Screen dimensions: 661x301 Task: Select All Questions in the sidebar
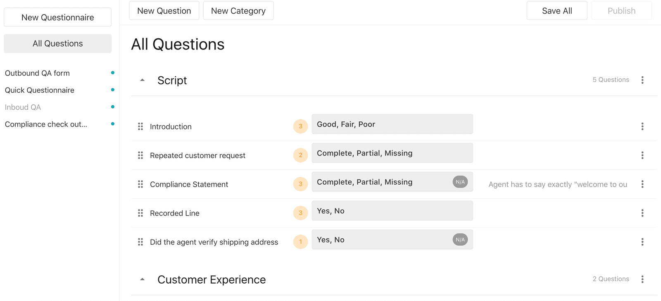click(x=58, y=44)
